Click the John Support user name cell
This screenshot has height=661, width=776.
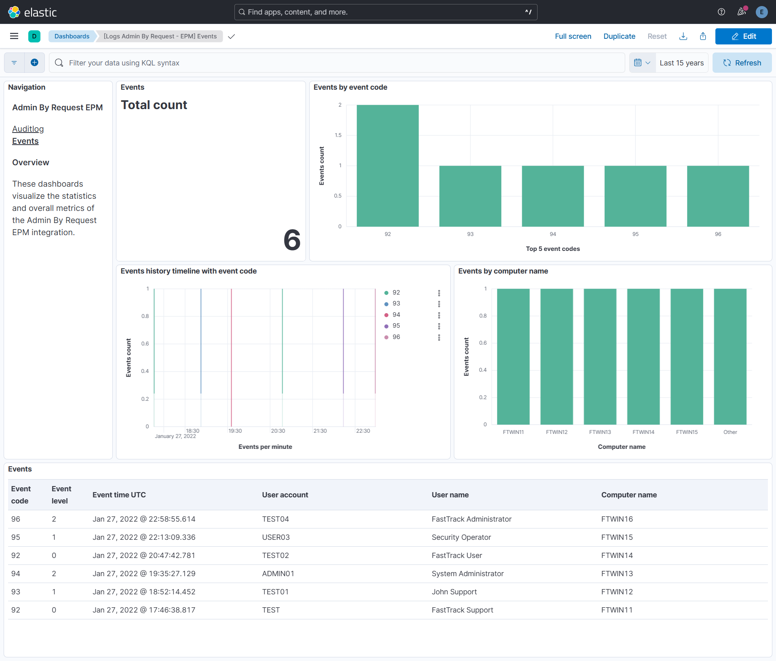[x=454, y=592]
